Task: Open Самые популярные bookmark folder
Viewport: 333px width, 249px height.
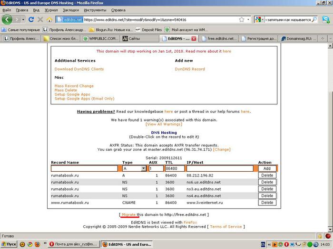Action: [21, 30]
